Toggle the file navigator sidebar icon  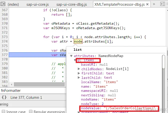click(3, 4)
